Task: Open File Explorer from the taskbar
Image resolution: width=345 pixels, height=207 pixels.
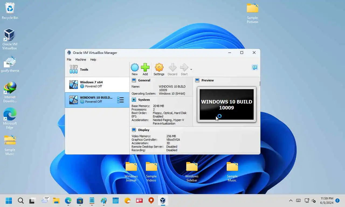Action: (x=56, y=201)
